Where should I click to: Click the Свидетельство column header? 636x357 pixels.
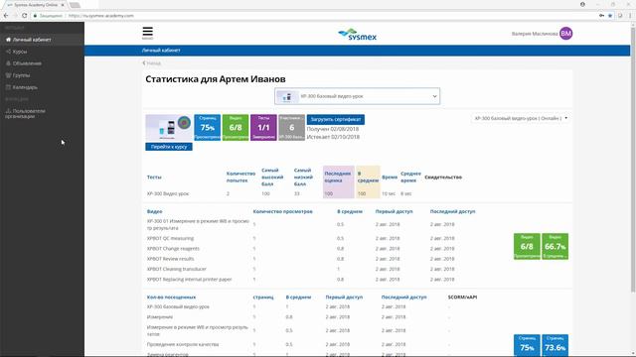coord(443,178)
